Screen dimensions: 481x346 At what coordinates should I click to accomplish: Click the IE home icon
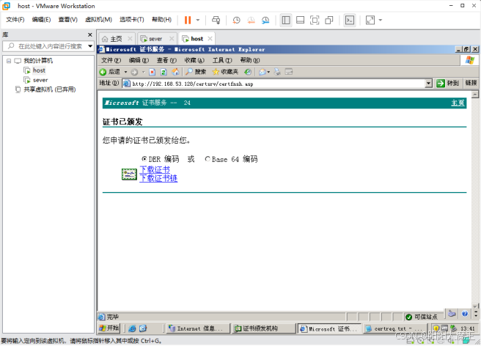click(x=175, y=72)
